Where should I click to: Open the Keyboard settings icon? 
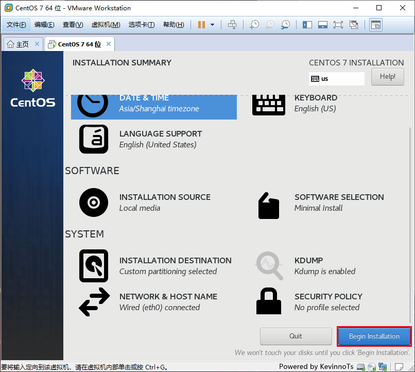[269, 105]
